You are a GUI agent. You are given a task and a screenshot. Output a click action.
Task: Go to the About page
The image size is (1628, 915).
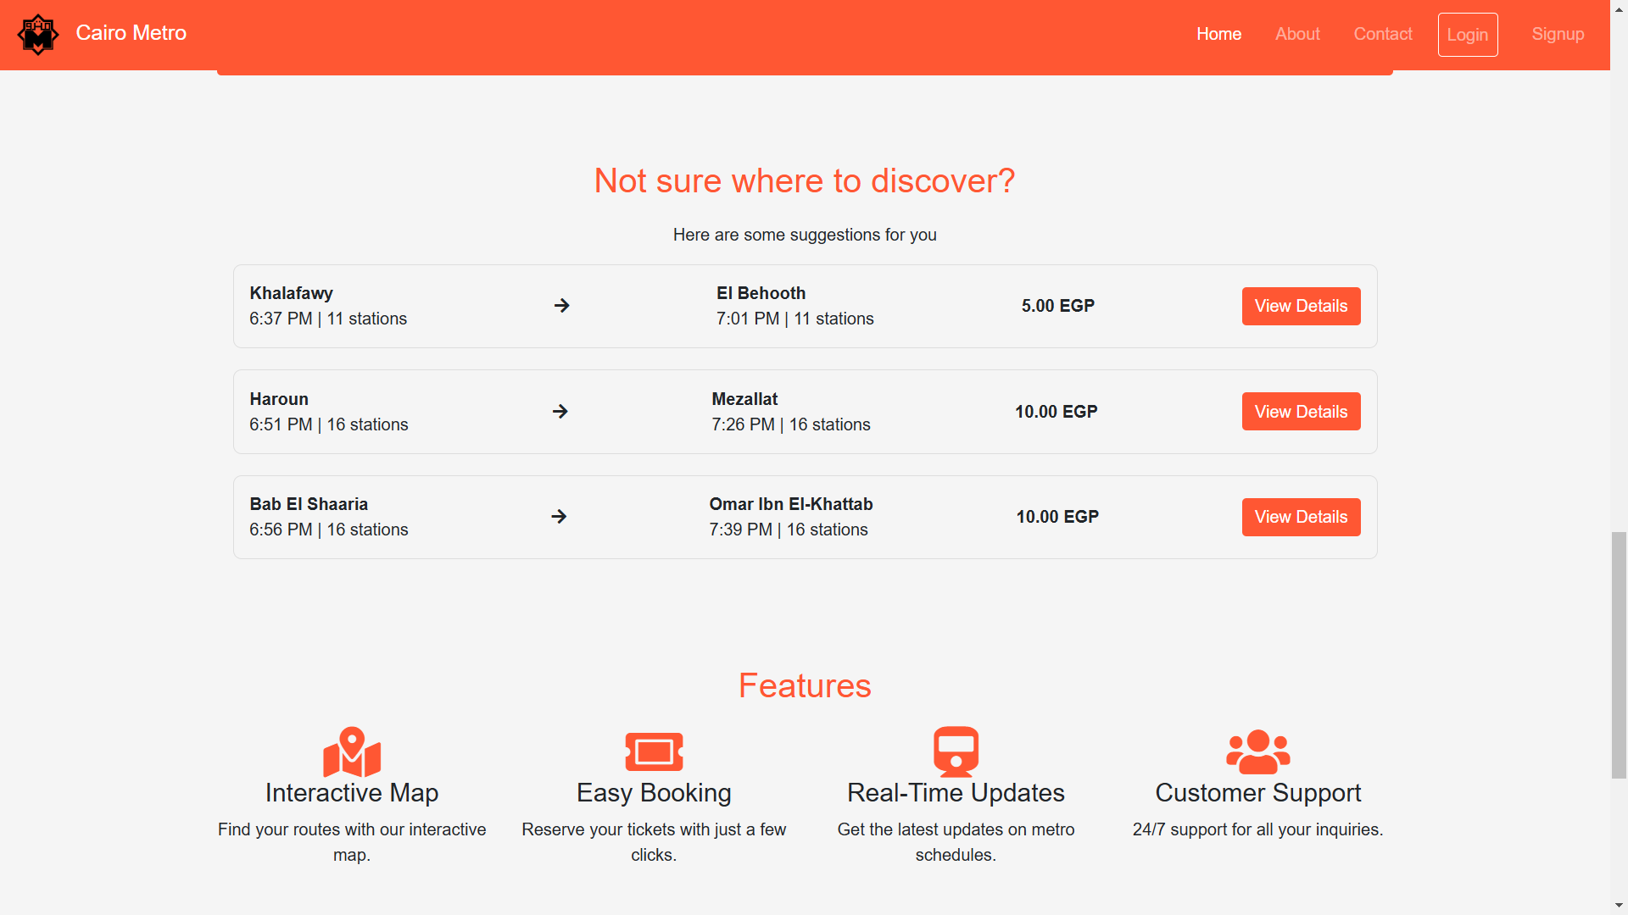pos(1297,34)
